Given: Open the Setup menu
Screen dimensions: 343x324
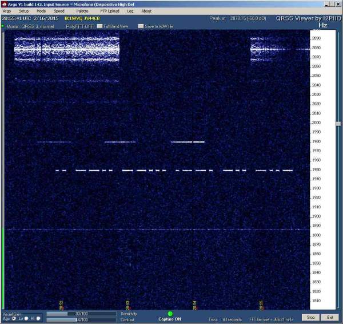Looking at the screenshot, I should (23, 11).
